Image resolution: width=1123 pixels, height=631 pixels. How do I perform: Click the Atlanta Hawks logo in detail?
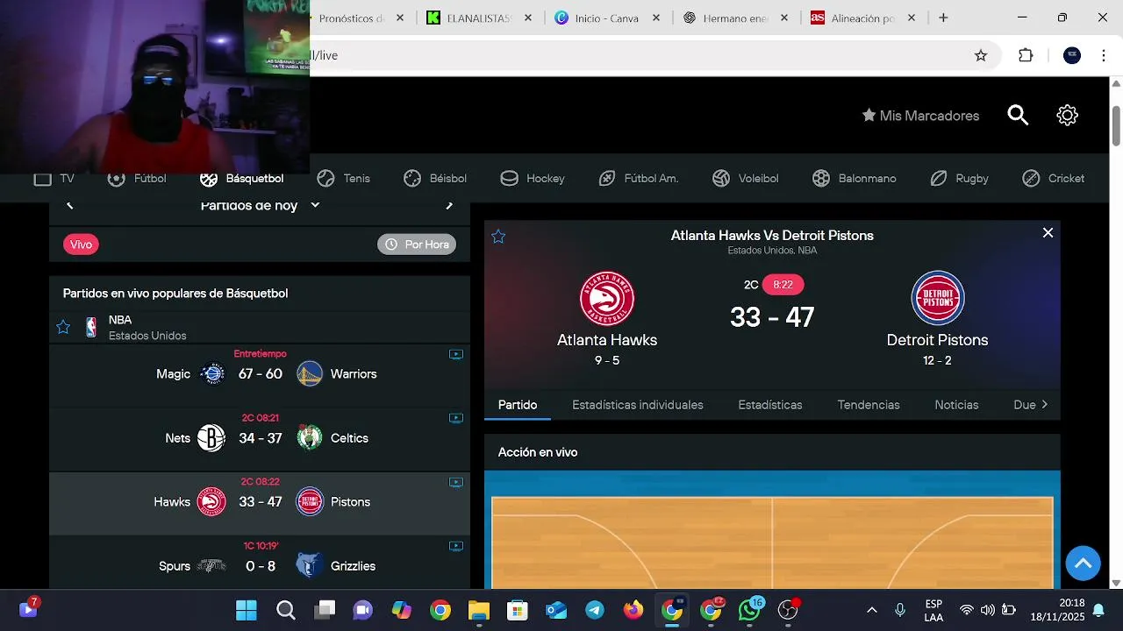point(607,298)
